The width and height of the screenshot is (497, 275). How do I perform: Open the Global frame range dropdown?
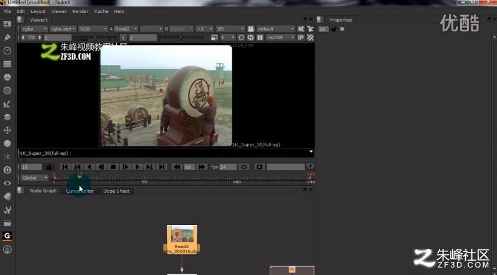coord(34,178)
